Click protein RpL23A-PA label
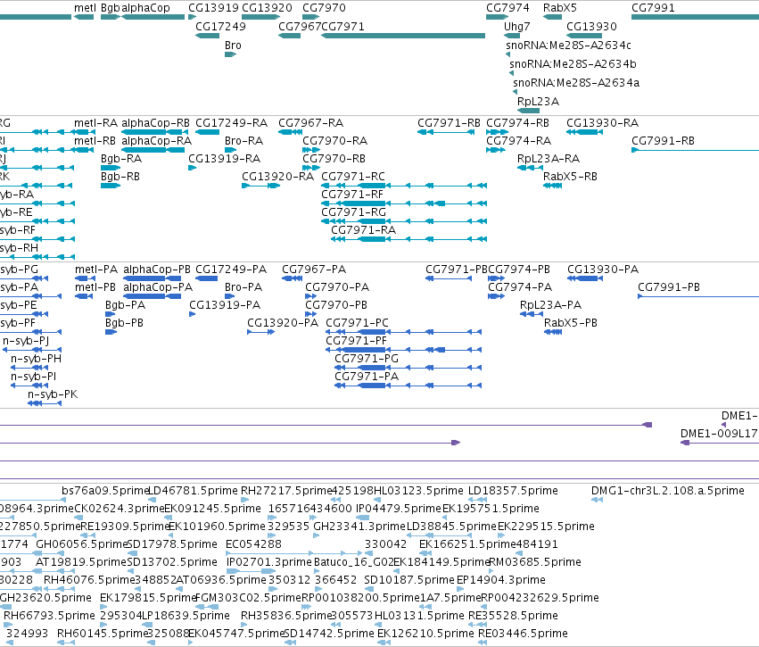This screenshot has height=647, width=759. pyautogui.click(x=550, y=305)
